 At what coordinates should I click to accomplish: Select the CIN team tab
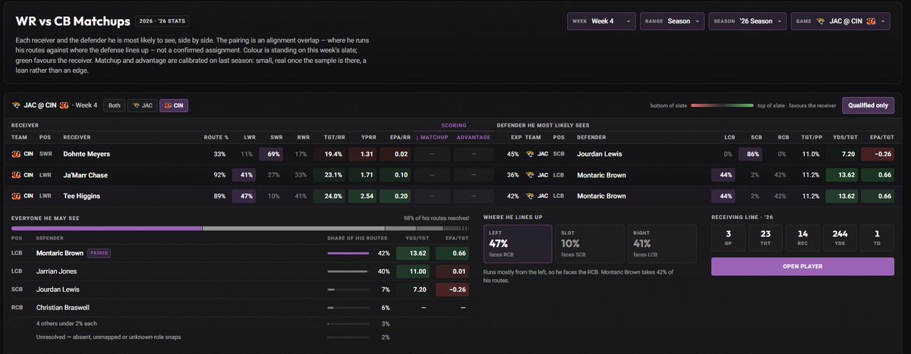click(x=174, y=106)
